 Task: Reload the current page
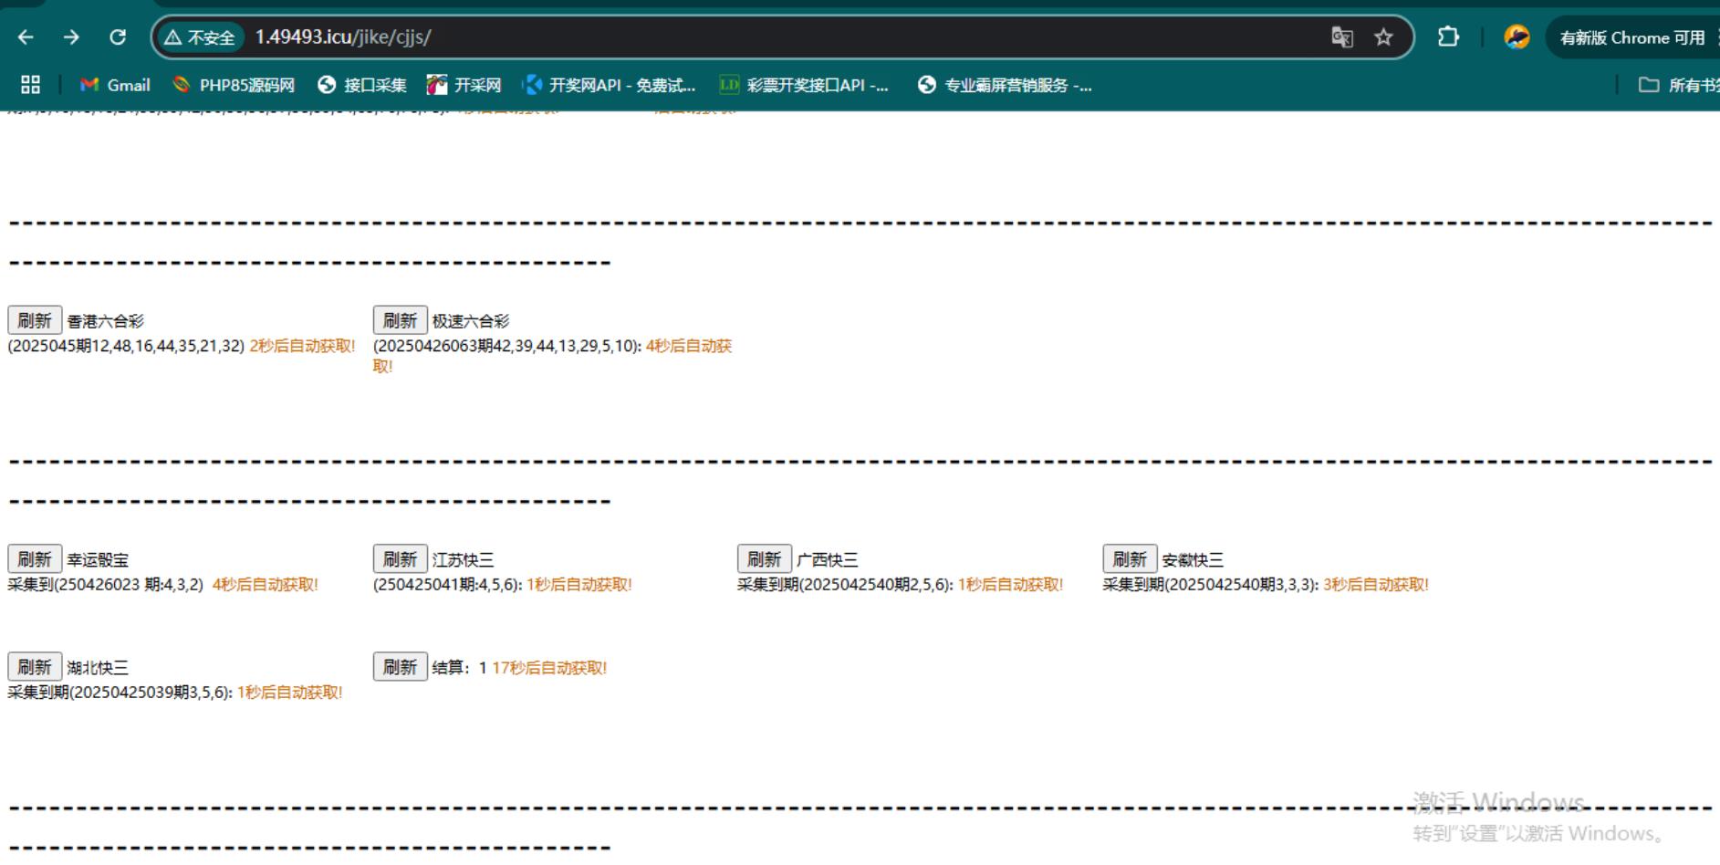(118, 37)
